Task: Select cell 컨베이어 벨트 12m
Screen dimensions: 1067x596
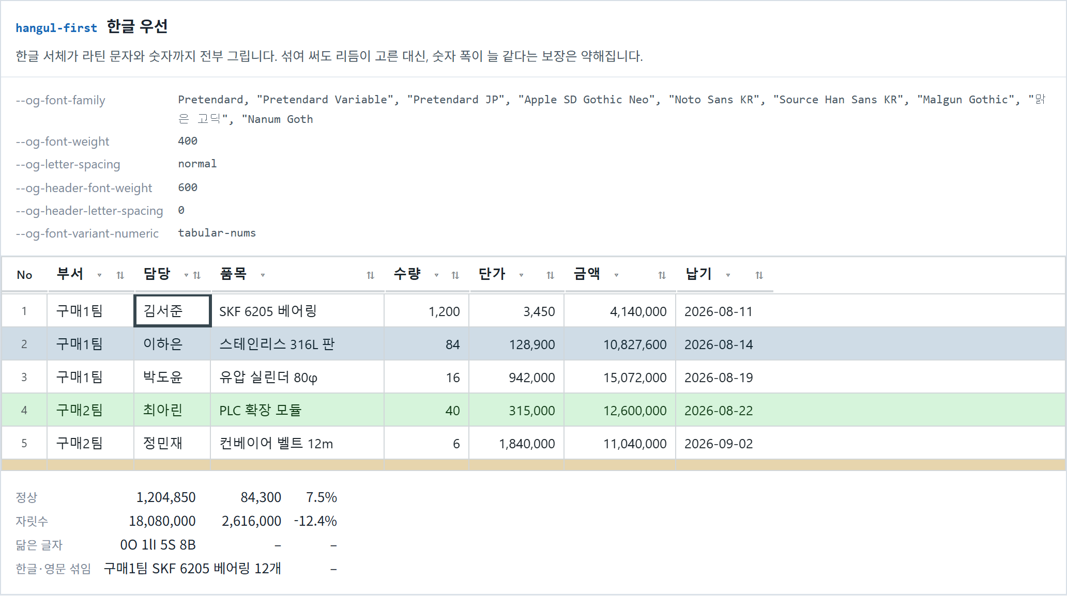Action: [297, 443]
